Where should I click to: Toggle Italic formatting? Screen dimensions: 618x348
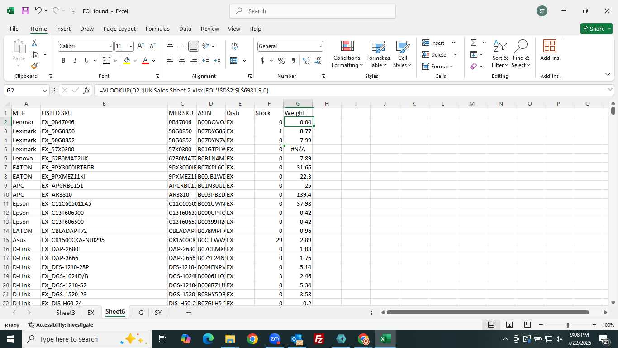[x=75, y=61]
